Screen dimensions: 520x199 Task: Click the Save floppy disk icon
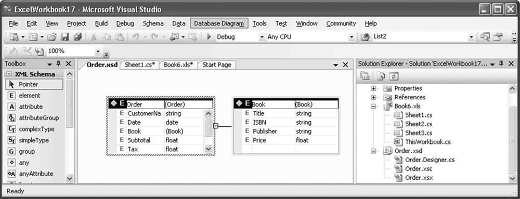coord(64,37)
